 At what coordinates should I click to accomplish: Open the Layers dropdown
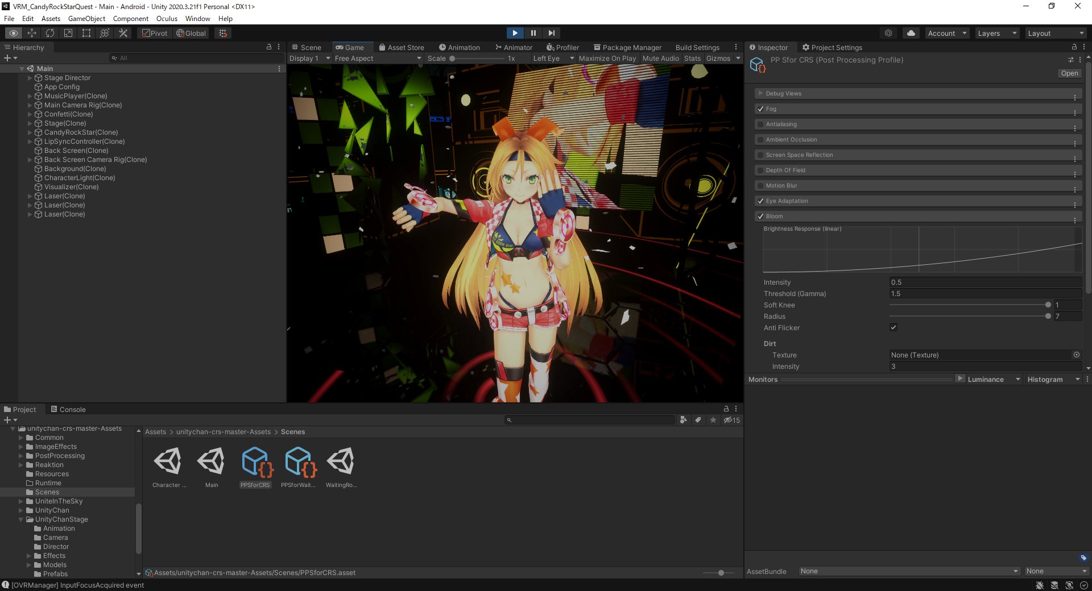[996, 33]
